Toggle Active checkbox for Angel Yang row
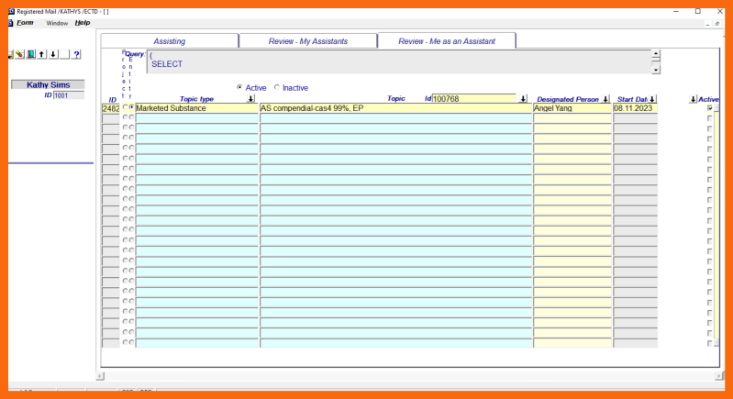Screen dimensions: 733x399 pyautogui.click(x=710, y=108)
